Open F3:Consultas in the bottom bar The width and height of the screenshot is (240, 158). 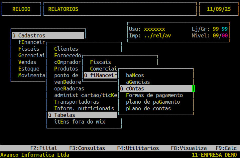(x=87, y=148)
